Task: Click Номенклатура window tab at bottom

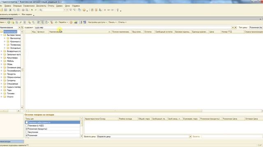Action: (x=12, y=142)
